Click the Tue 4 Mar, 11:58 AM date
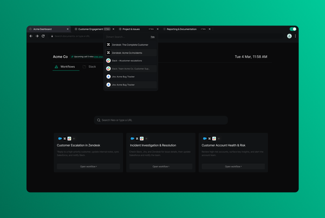 [251, 56]
